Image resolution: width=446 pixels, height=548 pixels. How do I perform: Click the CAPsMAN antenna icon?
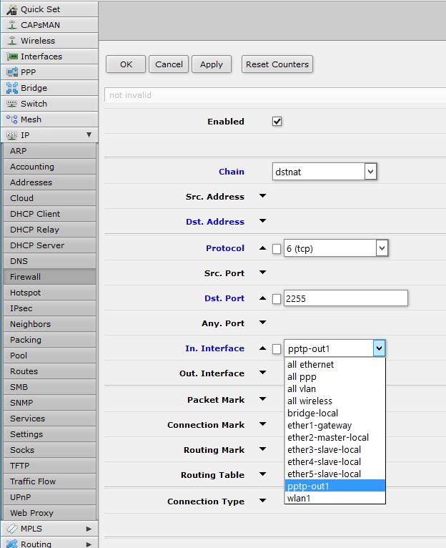point(12,25)
